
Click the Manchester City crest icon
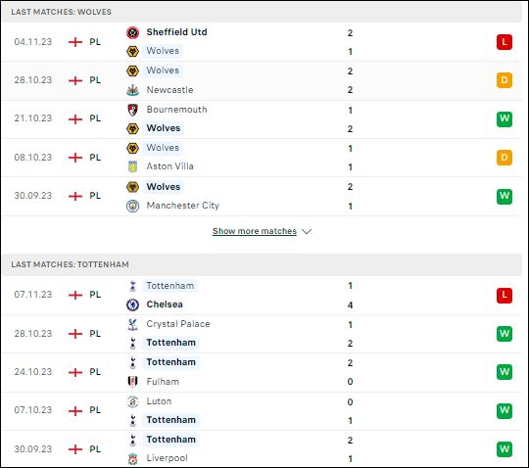click(132, 206)
